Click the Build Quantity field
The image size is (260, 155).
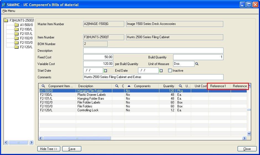coord(198,57)
